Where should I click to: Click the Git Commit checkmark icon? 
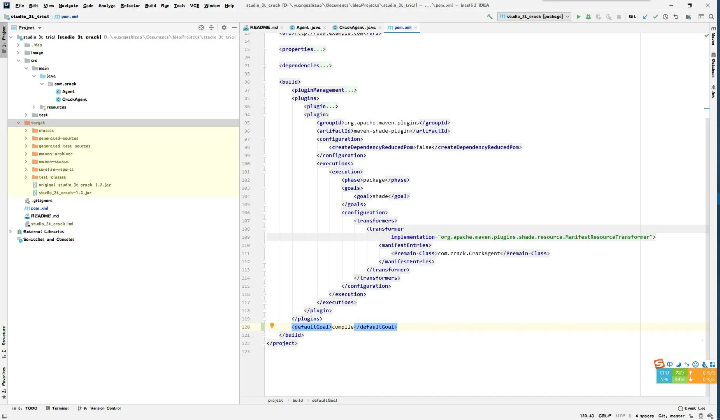click(655, 17)
